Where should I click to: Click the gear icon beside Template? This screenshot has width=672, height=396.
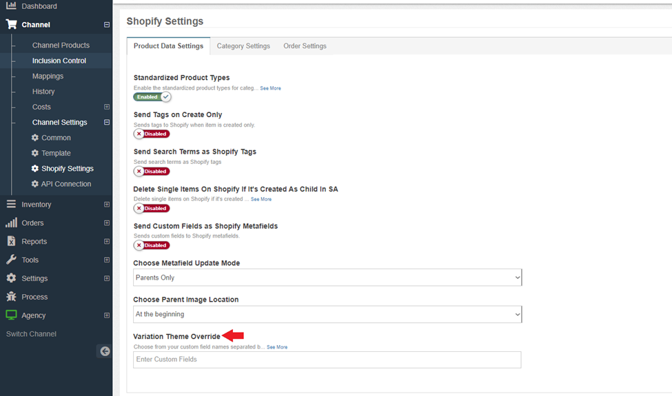[35, 153]
